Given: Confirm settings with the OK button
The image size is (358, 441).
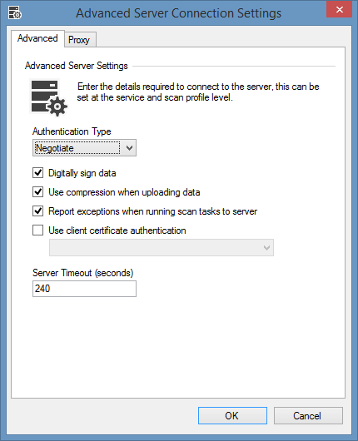Looking at the screenshot, I should (x=232, y=415).
